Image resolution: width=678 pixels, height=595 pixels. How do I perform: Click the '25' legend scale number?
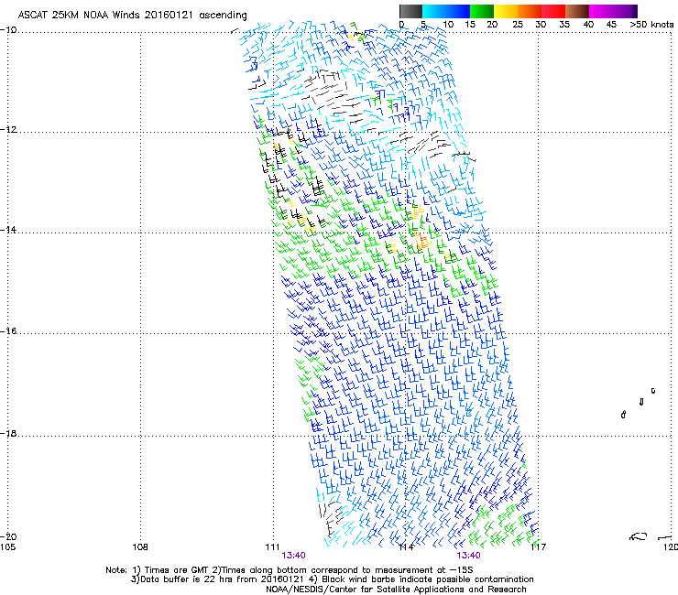point(518,25)
